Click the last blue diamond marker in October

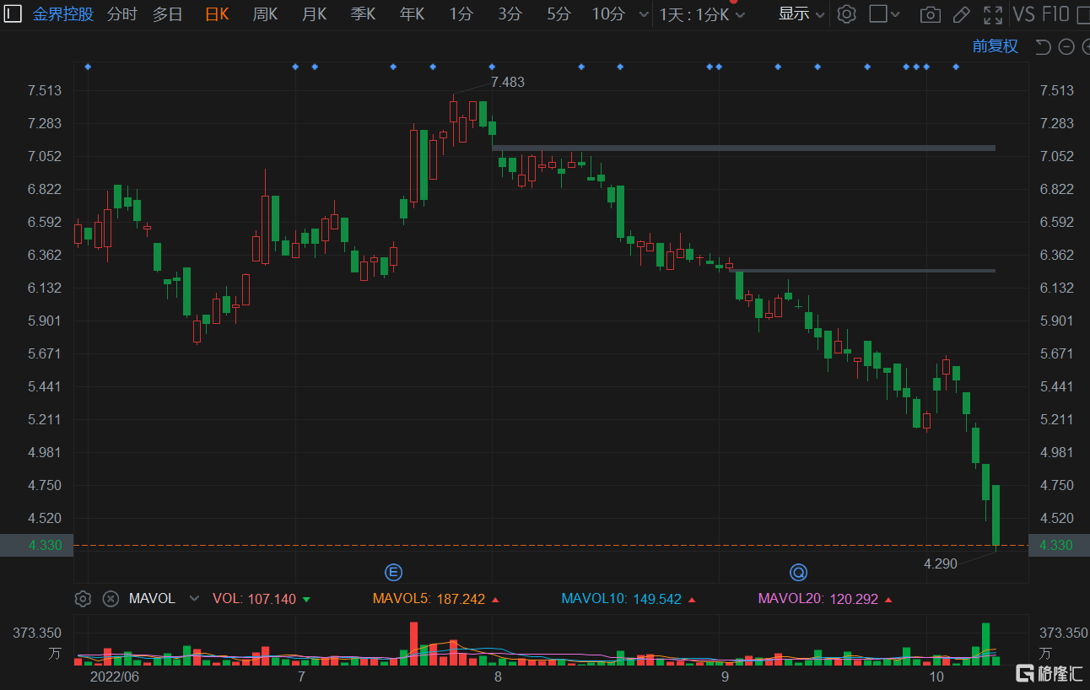(x=956, y=67)
